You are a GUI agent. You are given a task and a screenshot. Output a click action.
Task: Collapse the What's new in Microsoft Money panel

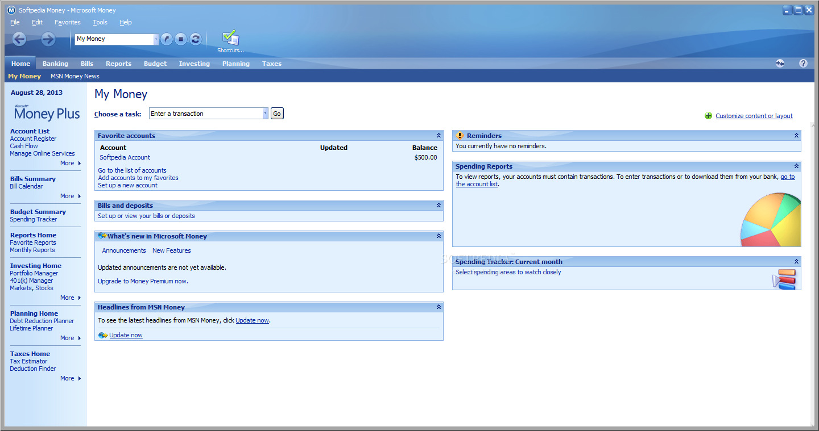coord(439,236)
